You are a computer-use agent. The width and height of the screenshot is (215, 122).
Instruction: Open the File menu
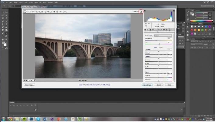pyautogui.click(x=7, y=2)
